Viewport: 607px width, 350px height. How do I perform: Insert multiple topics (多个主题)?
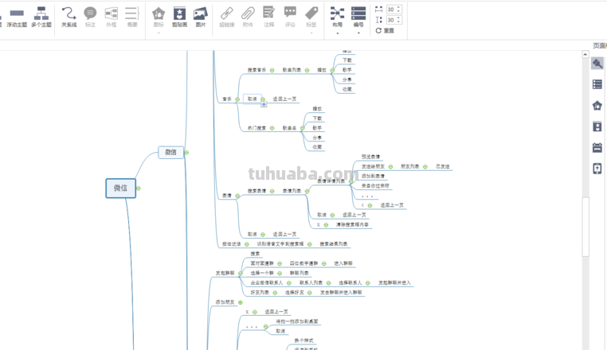(41, 17)
